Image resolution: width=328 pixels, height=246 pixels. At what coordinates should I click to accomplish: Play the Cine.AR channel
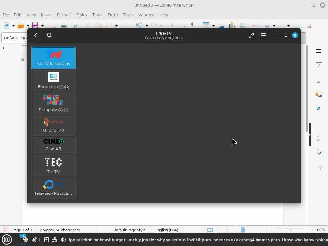53,145
